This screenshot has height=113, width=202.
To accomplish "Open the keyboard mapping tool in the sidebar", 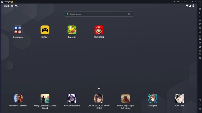I will pos(200,9).
